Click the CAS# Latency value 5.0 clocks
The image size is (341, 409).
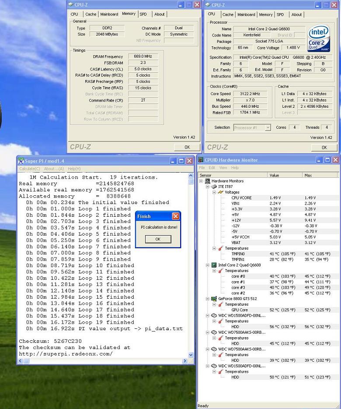143,69
